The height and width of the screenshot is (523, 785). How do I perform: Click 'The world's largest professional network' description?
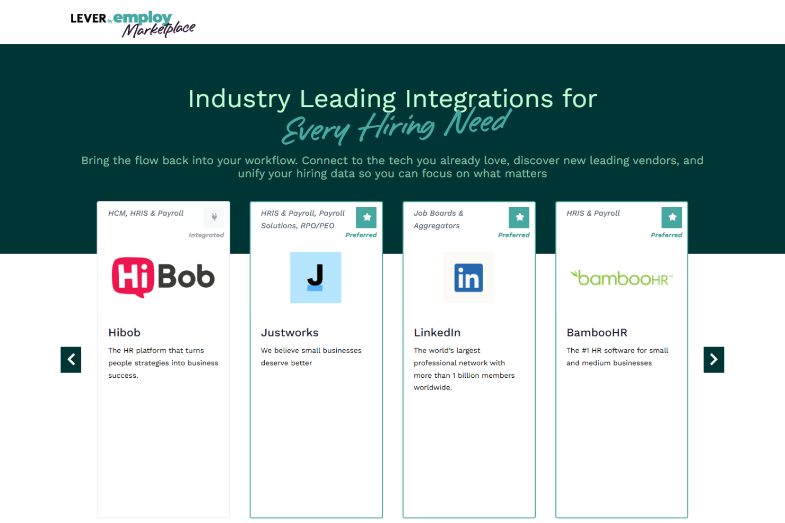coord(464,369)
